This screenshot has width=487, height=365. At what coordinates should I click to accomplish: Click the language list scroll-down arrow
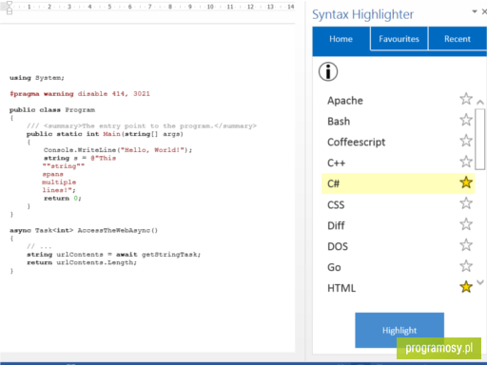pos(480,282)
